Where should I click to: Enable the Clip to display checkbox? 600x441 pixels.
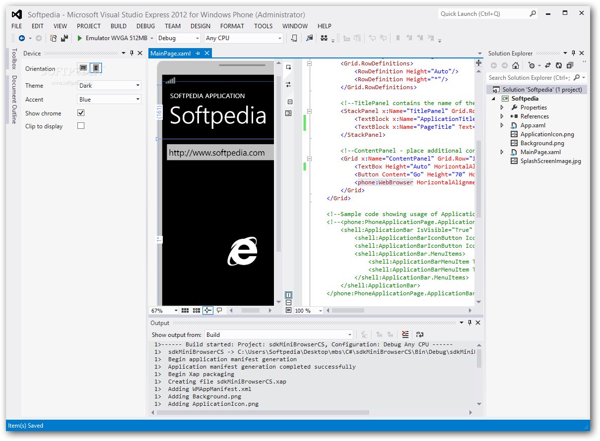(81, 126)
